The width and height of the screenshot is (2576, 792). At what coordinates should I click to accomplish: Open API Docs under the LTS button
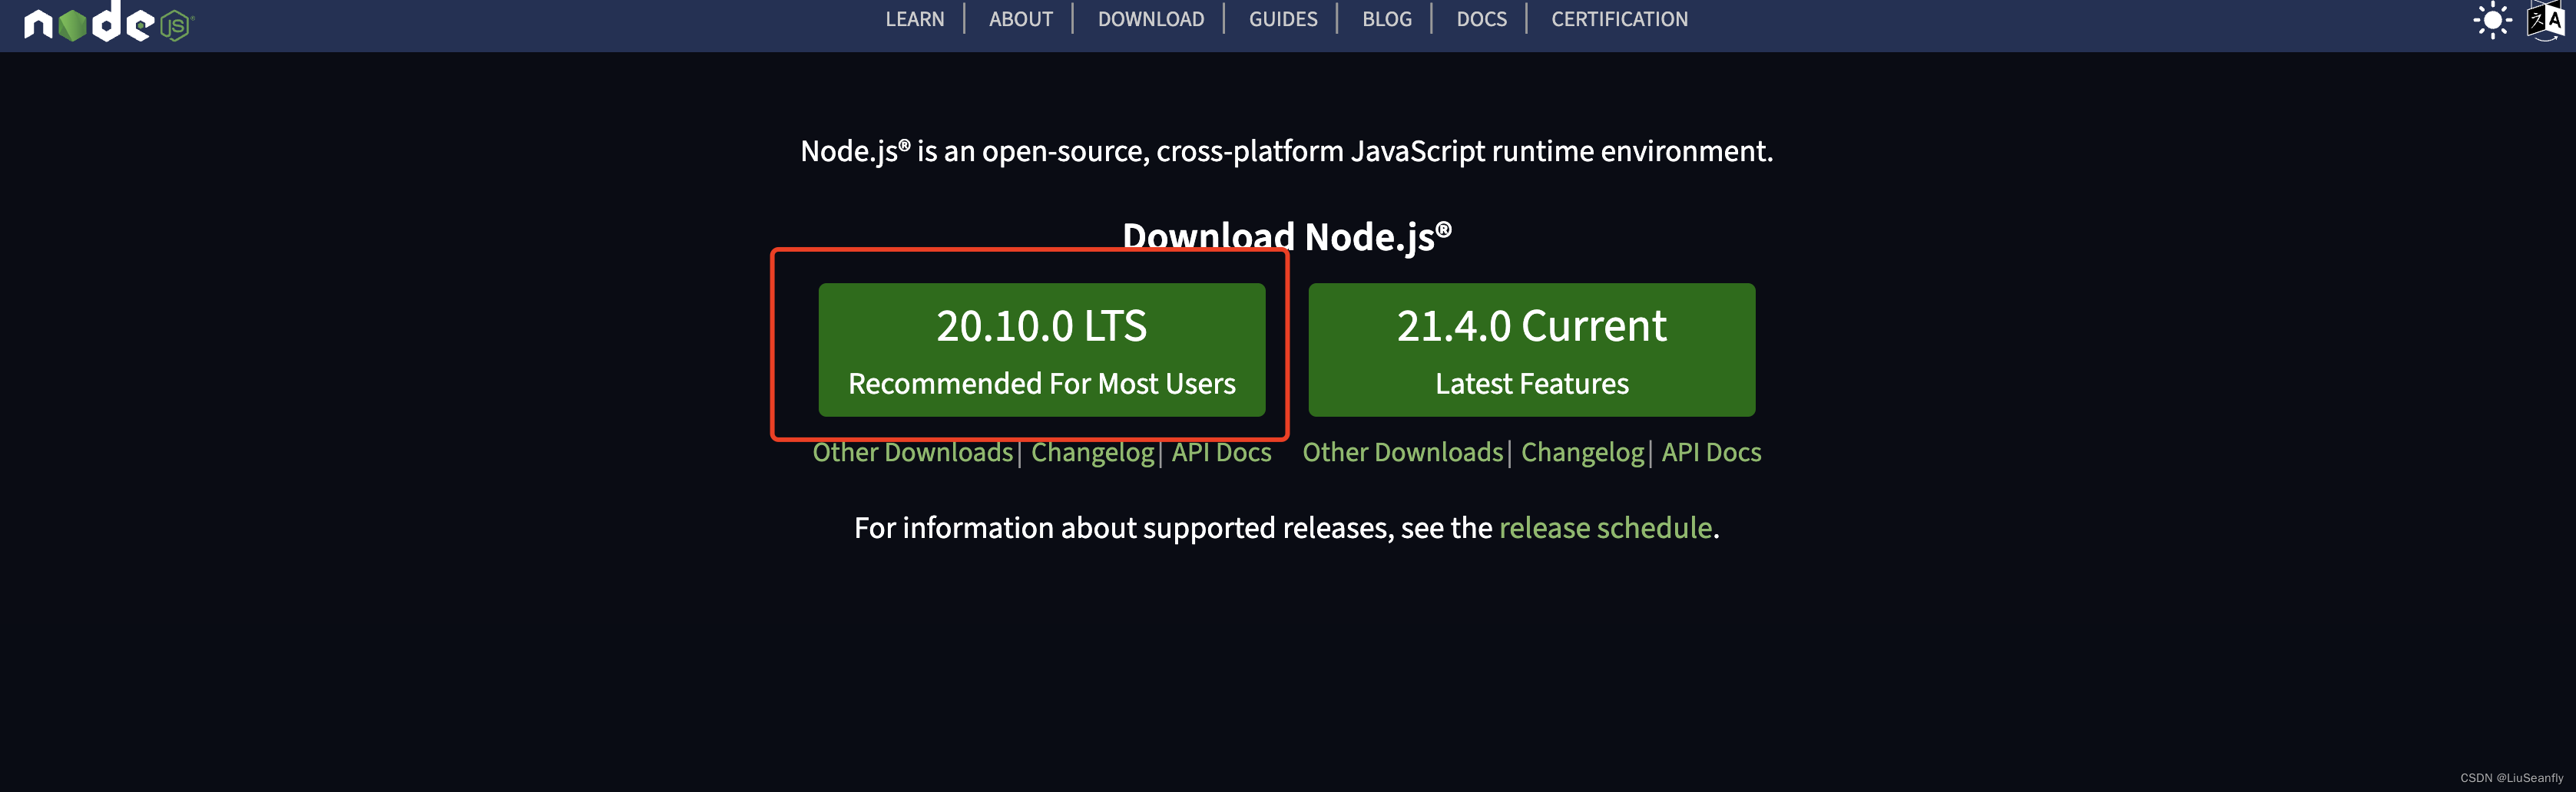[1221, 453]
